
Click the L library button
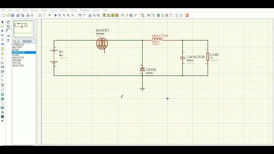(17, 41)
